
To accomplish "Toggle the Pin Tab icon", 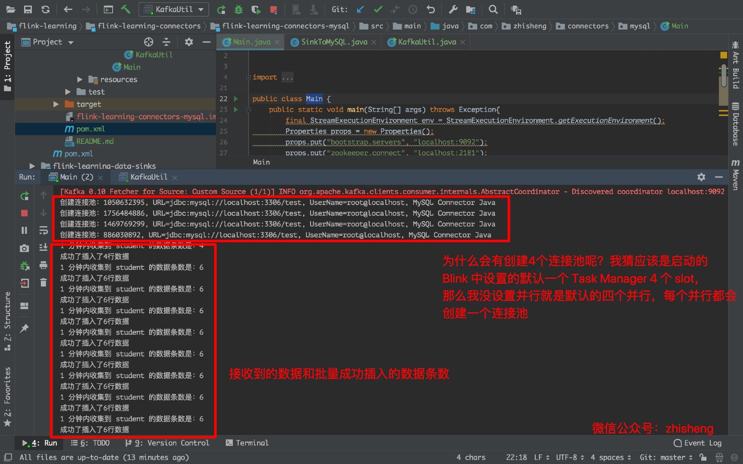I will coord(25,328).
